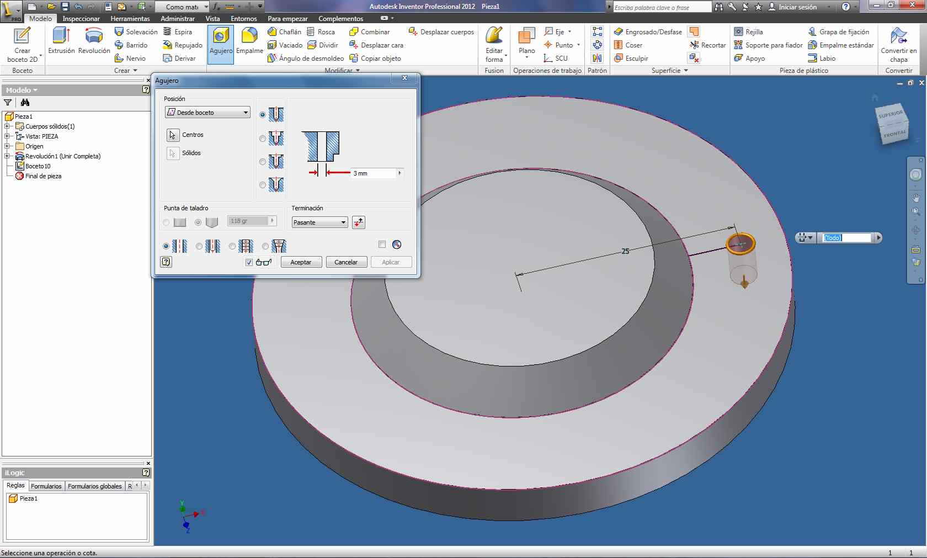Select the Derivar tool
This screenshot has width=927, height=558.
click(179, 59)
